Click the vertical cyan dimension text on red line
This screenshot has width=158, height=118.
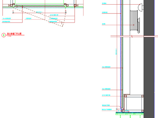[116, 51]
